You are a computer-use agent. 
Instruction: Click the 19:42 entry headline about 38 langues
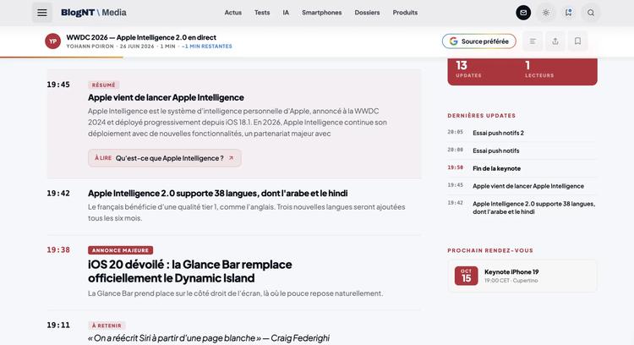(x=217, y=194)
